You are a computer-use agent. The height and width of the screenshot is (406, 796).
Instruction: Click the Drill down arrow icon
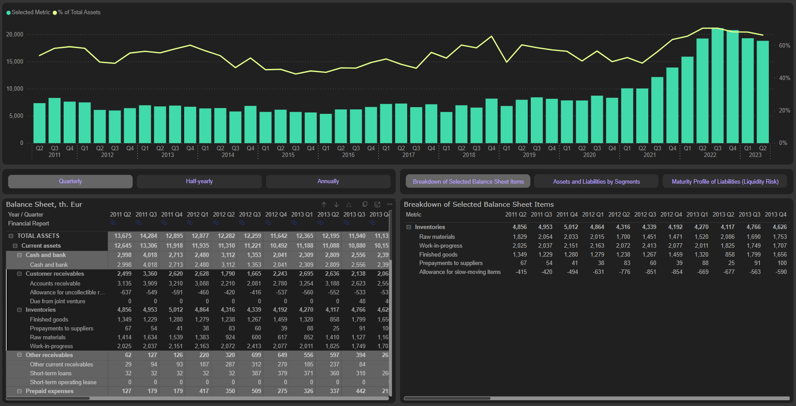pyautogui.click(x=336, y=205)
